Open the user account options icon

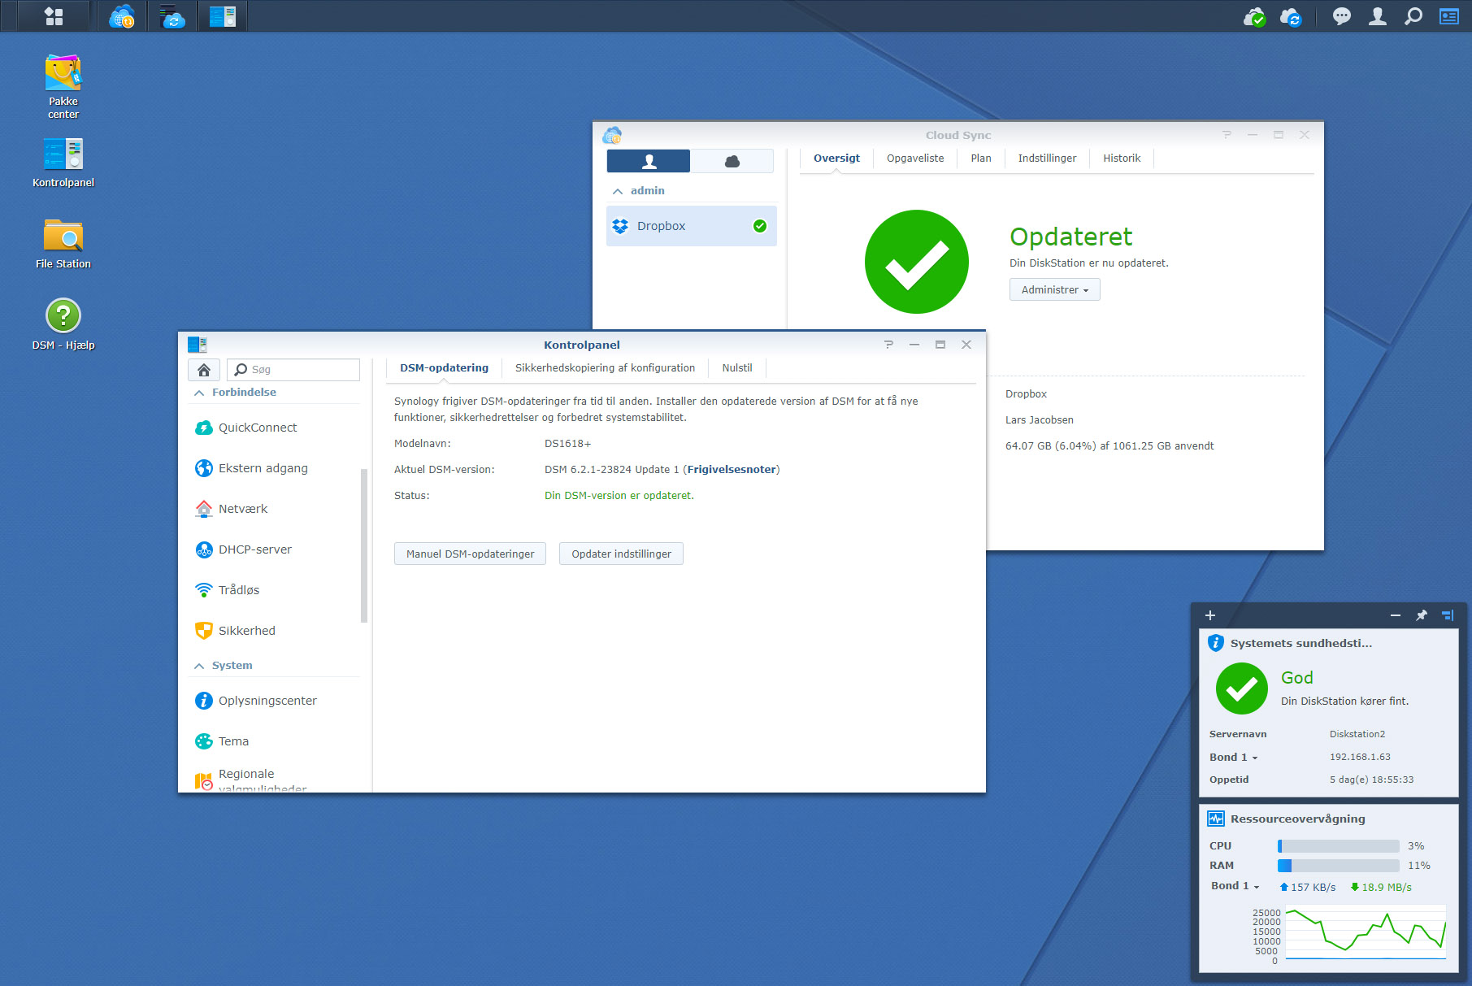point(1377,16)
